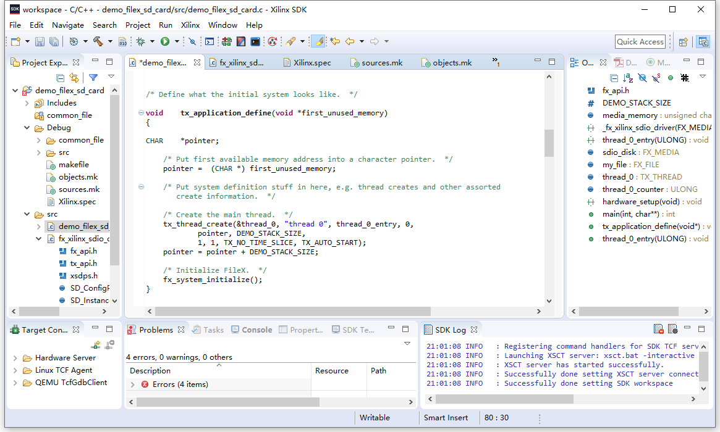
Task: Sort Outline alphabetically with a-z icon
Action: (x=628, y=78)
